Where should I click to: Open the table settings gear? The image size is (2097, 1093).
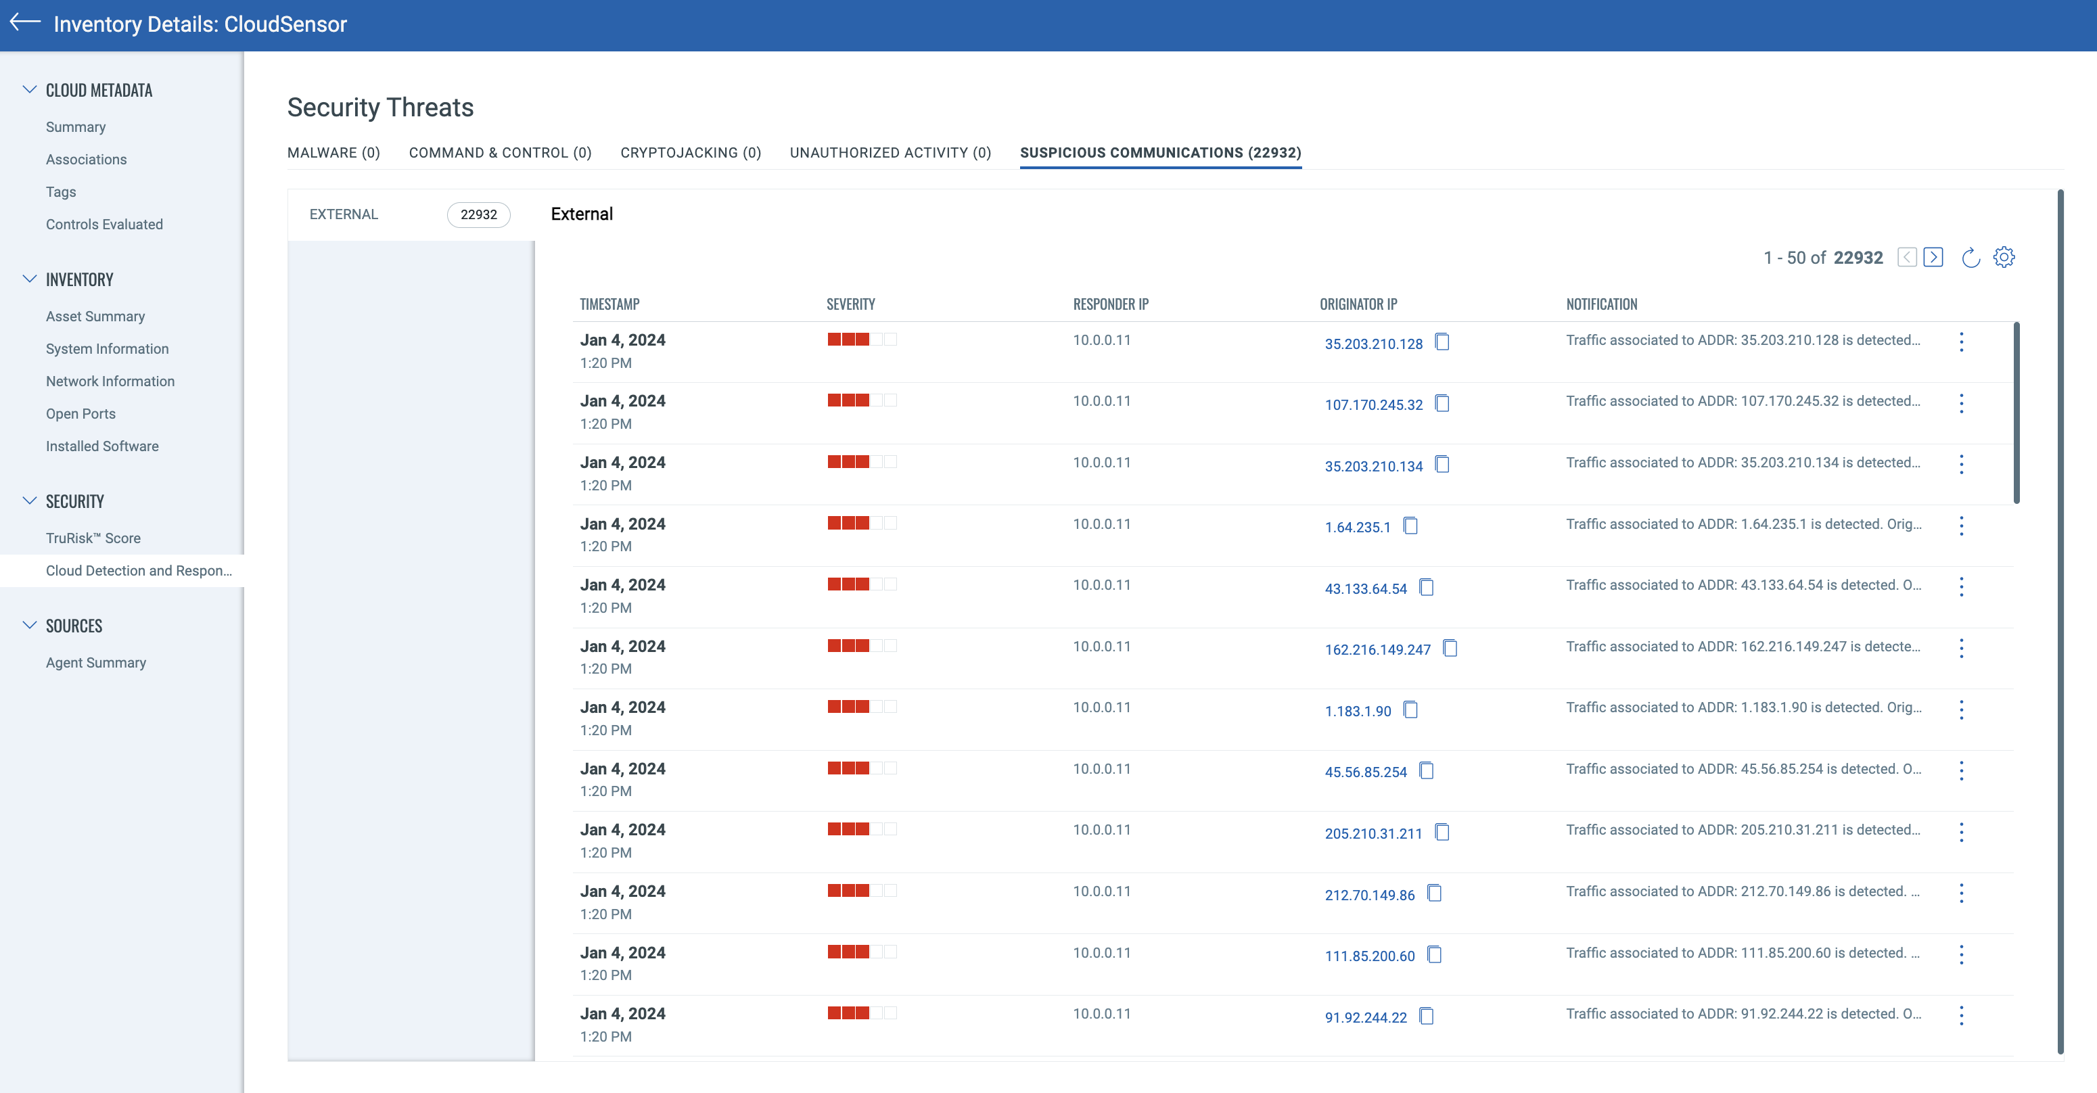coord(2004,256)
